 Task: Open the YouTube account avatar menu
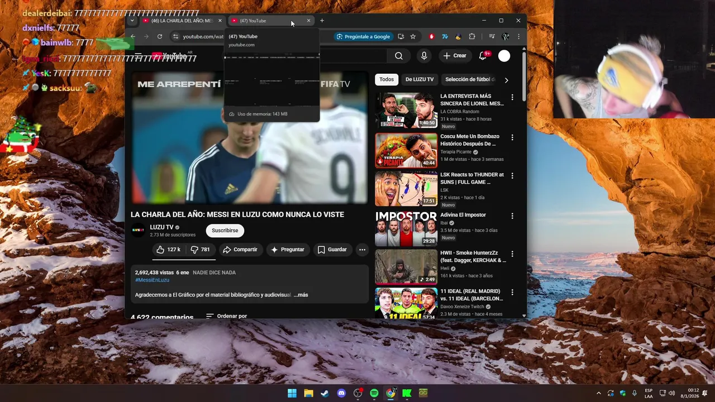pos(504,56)
